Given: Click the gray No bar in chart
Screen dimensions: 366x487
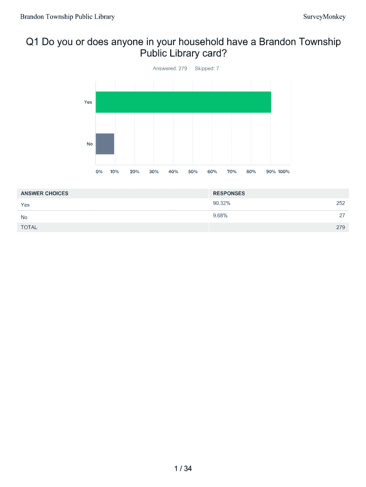Looking at the screenshot, I should pos(105,144).
